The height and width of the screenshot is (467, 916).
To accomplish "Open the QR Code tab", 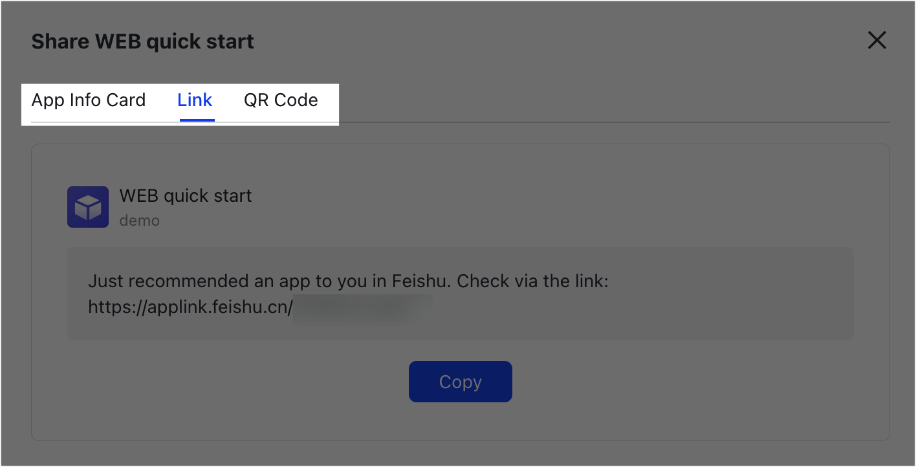I will [281, 100].
